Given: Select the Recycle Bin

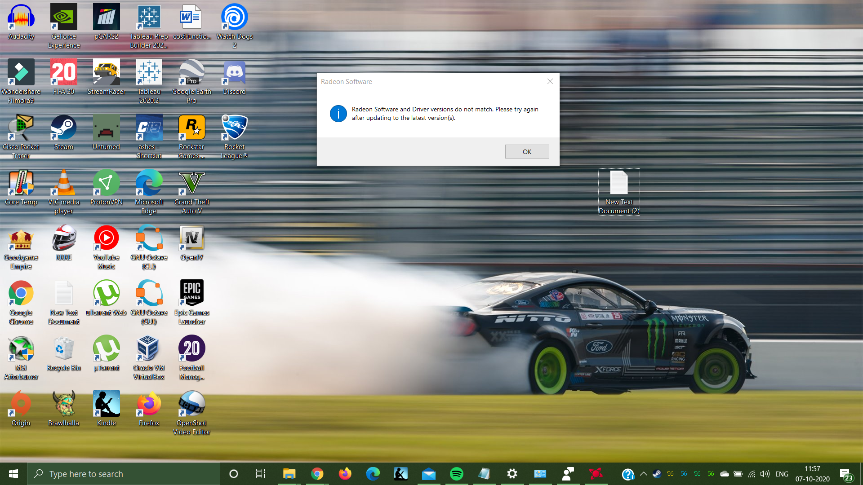Looking at the screenshot, I should [x=64, y=353].
